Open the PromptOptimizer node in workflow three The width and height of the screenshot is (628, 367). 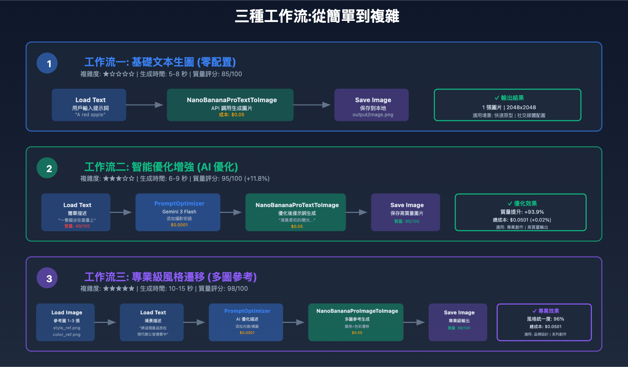246,322
